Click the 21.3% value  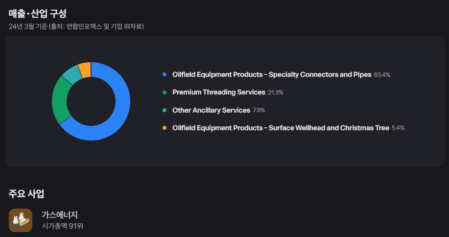[276, 93]
